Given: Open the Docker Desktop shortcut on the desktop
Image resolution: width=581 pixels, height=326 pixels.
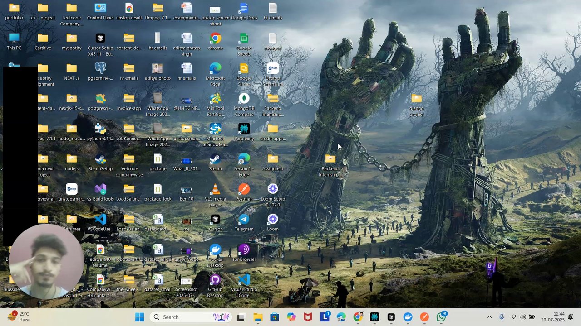Looking at the screenshot, I should pyautogui.click(x=215, y=256).
